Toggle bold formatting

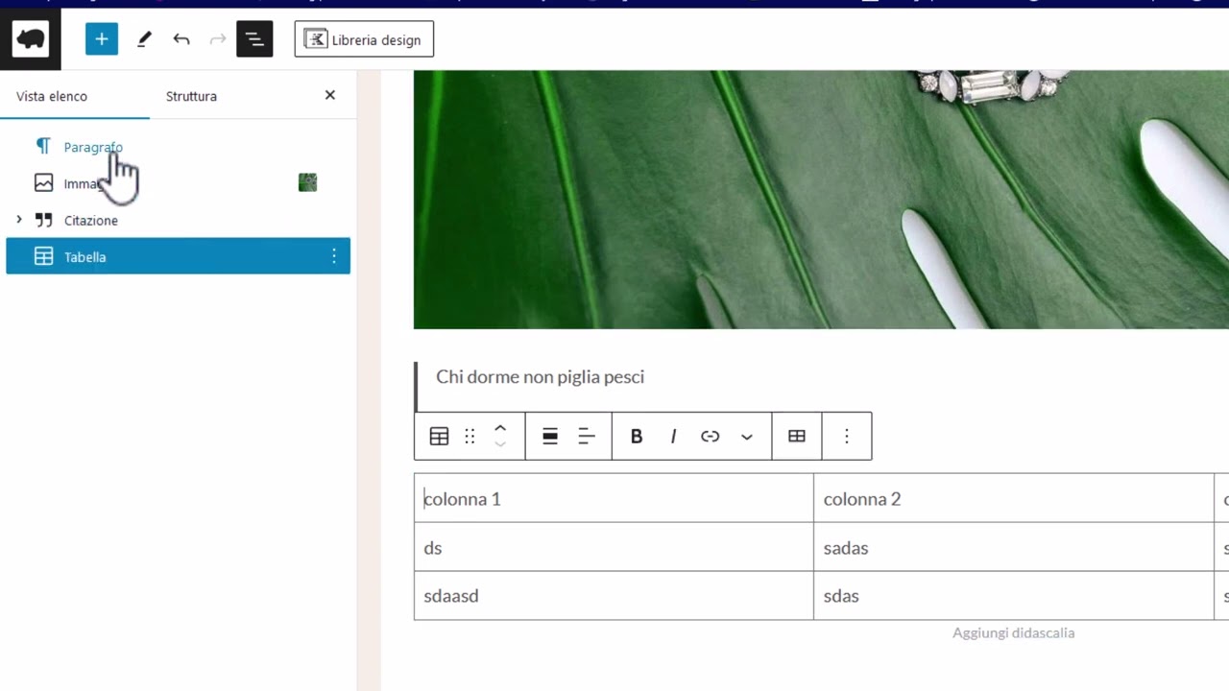pos(637,436)
